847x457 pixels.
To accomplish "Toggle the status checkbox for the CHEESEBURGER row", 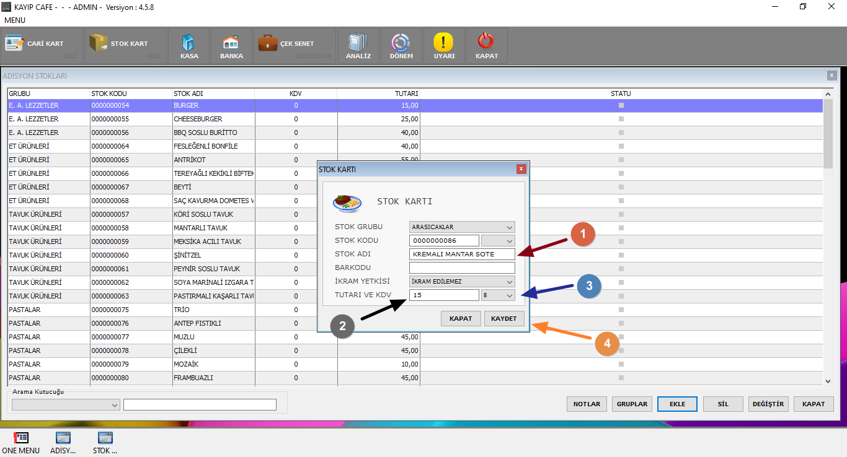I will 621,119.
